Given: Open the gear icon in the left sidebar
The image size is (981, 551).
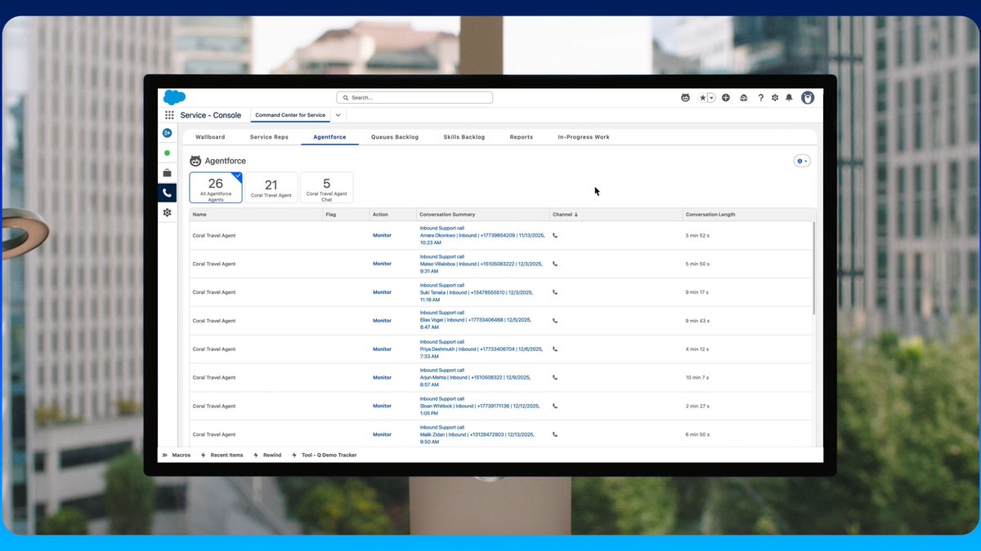Looking at the screenshot, I should click(x=167, y=212).
